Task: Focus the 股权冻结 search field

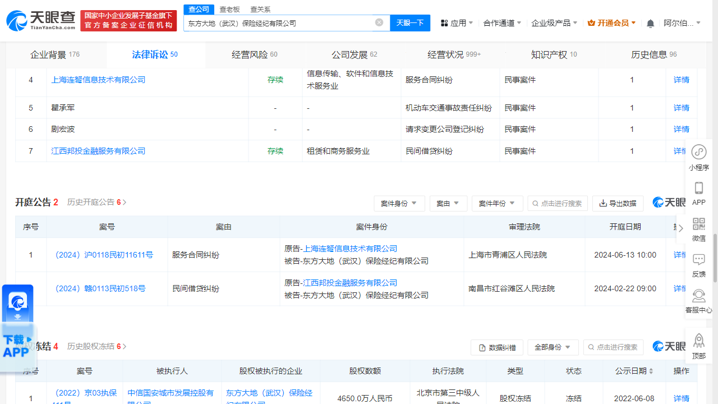Action: [613, 347]
